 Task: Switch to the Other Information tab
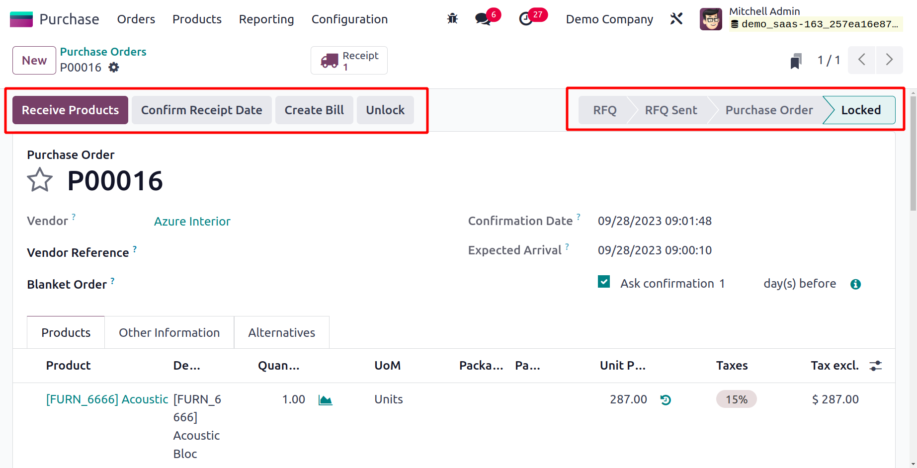[169, 333]
